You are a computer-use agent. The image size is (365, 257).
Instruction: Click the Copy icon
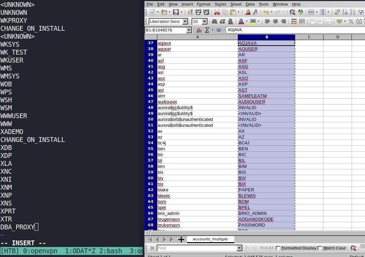click(x=225, y=12)
